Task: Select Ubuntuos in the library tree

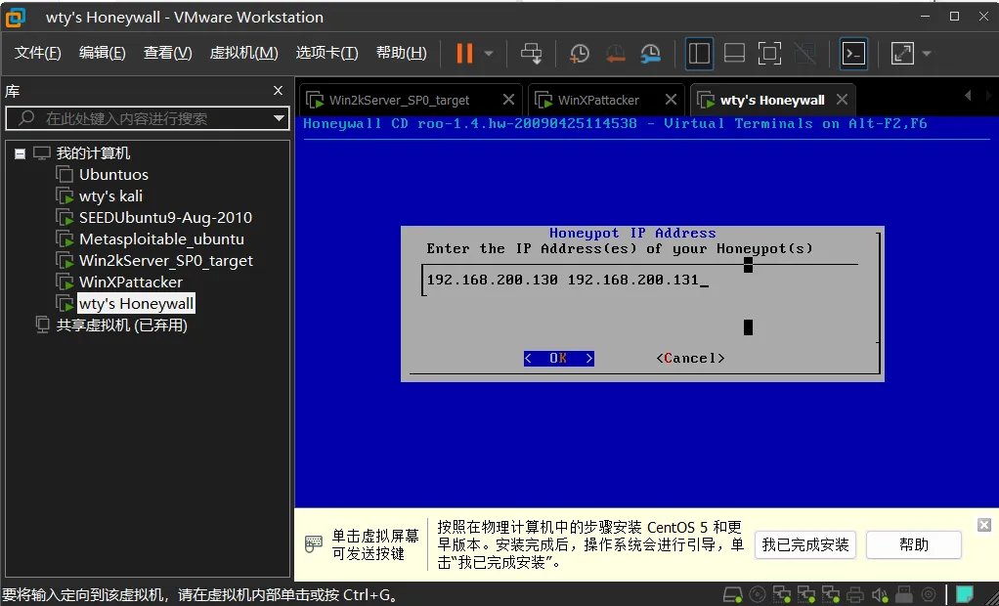Action: coord(113,175)
